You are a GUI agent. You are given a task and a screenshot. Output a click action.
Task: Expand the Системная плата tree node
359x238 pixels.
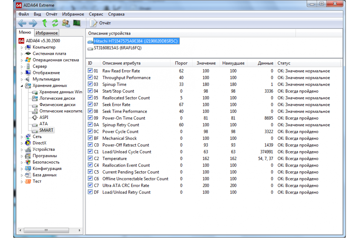[22, 54]
